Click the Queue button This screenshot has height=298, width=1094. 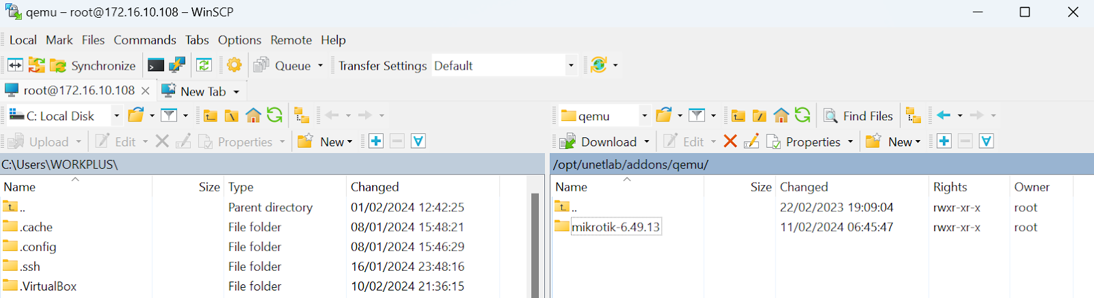point(282,66)
